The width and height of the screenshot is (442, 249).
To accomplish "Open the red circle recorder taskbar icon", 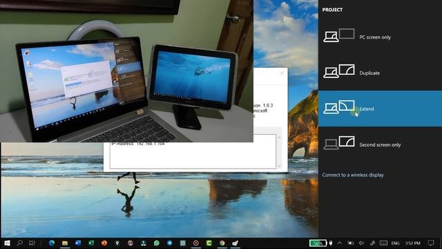I will pyautogui.click(x=196, y=243).
